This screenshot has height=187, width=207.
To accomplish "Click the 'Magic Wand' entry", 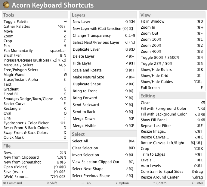I will pos(35,74).
